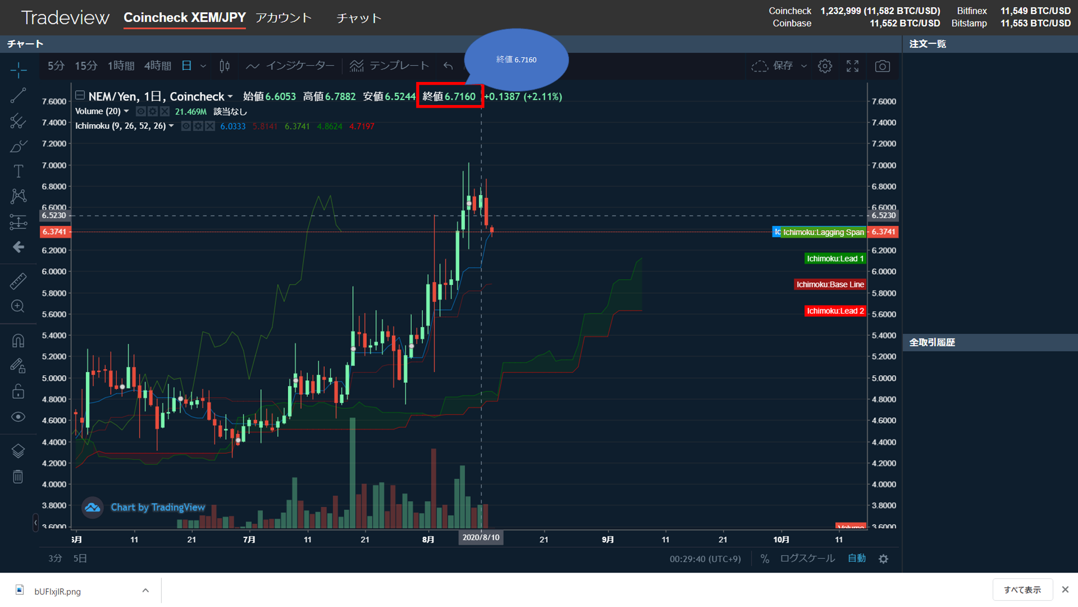Toggle ログスケール log scale
Image resolution: width=1078 pixels, height=607 pixels.
[807, 559]
